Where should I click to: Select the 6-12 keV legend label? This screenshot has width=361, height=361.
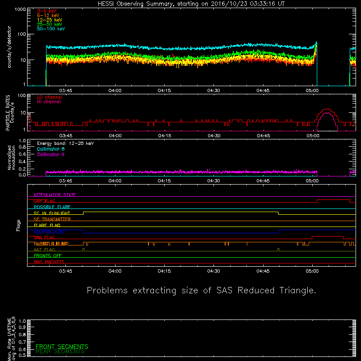pos(48,15)
